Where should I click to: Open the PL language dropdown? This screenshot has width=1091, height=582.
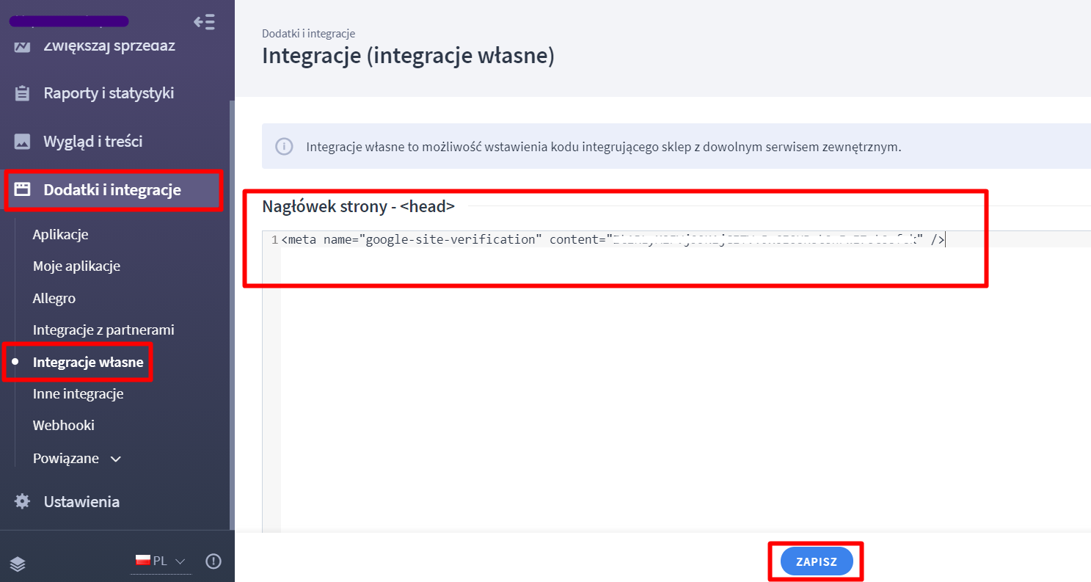point(161,561)
